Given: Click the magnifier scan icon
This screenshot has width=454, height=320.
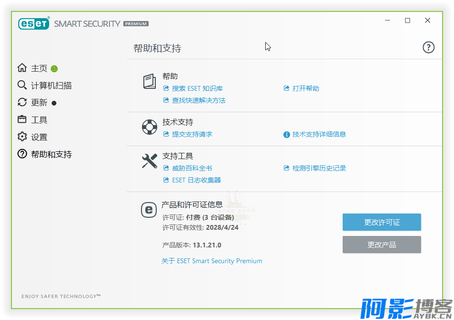Looking at the screenshot, I should (22, 85).
